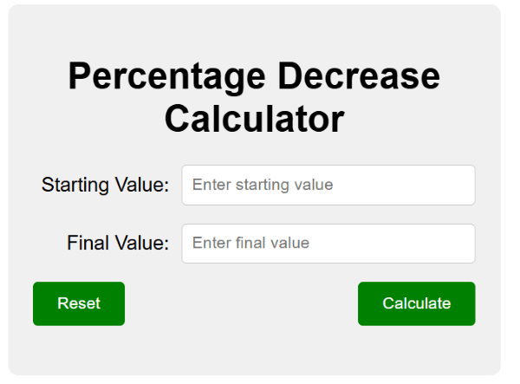Compute the percentage decrease with Calculate
The image size is (520, 384).
tap(416, 303)
